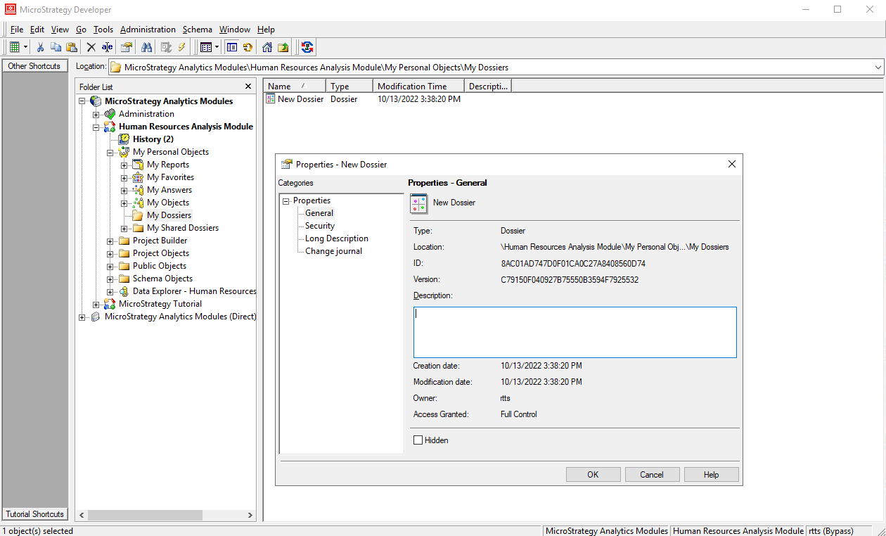
Task: Go to Home via house icon
Action: coord(267,47)
